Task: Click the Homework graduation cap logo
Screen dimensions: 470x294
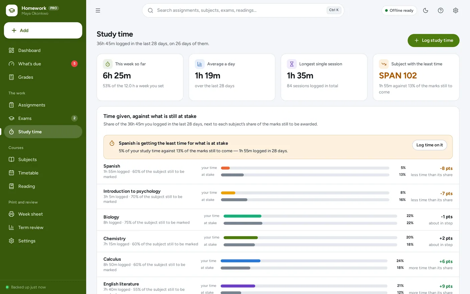Action: tap(12, 10)
